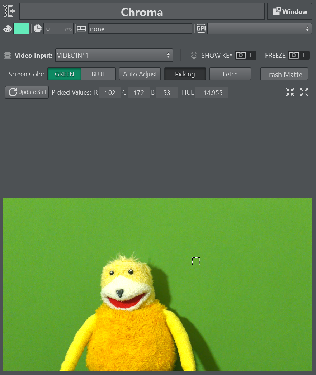Select GREEN screen color
316x375 pixels.
pyautogui.click(x=65, y=74)
